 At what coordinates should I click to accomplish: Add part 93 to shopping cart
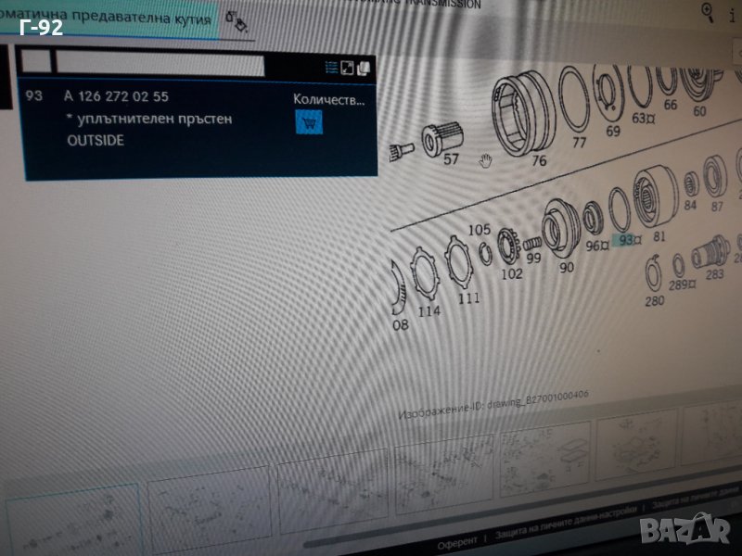tap(307, 121)
